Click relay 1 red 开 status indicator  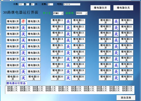click(x=23, y=21)
